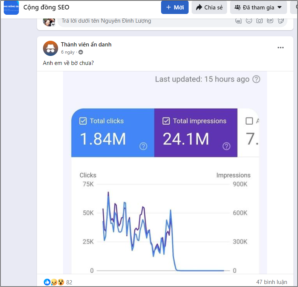Attach a photo using the camera icon
This screenshot has height=287, width=298.
tap(260, 21)
